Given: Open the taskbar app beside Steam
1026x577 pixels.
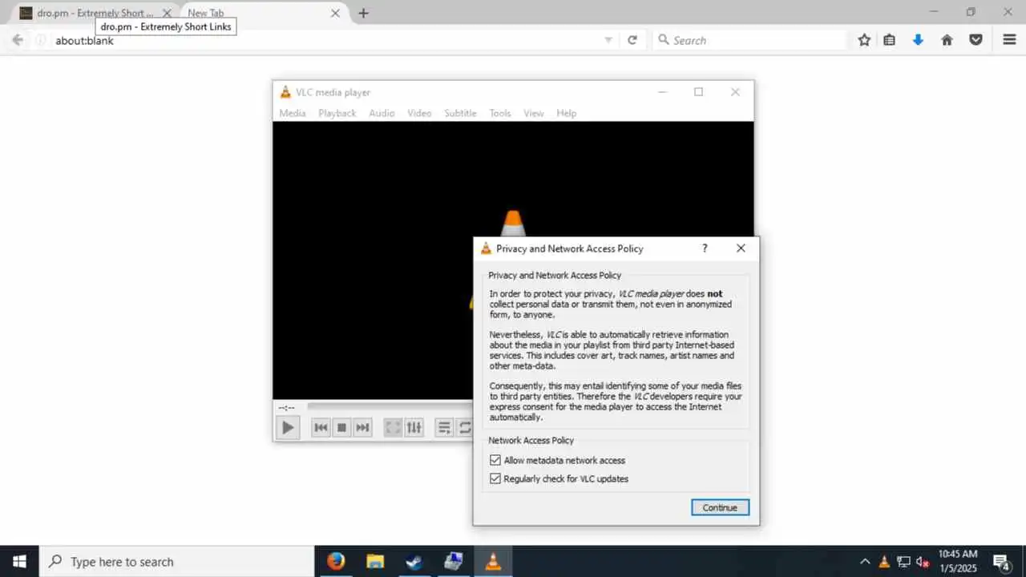Looking at the screenshot, I should click(454, 562).
